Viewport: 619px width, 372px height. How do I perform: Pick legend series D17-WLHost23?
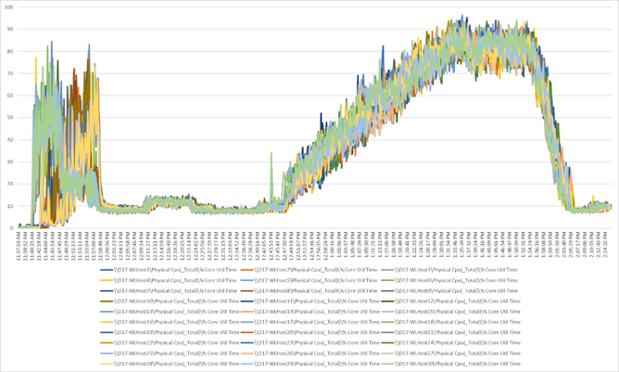[309, 342]
